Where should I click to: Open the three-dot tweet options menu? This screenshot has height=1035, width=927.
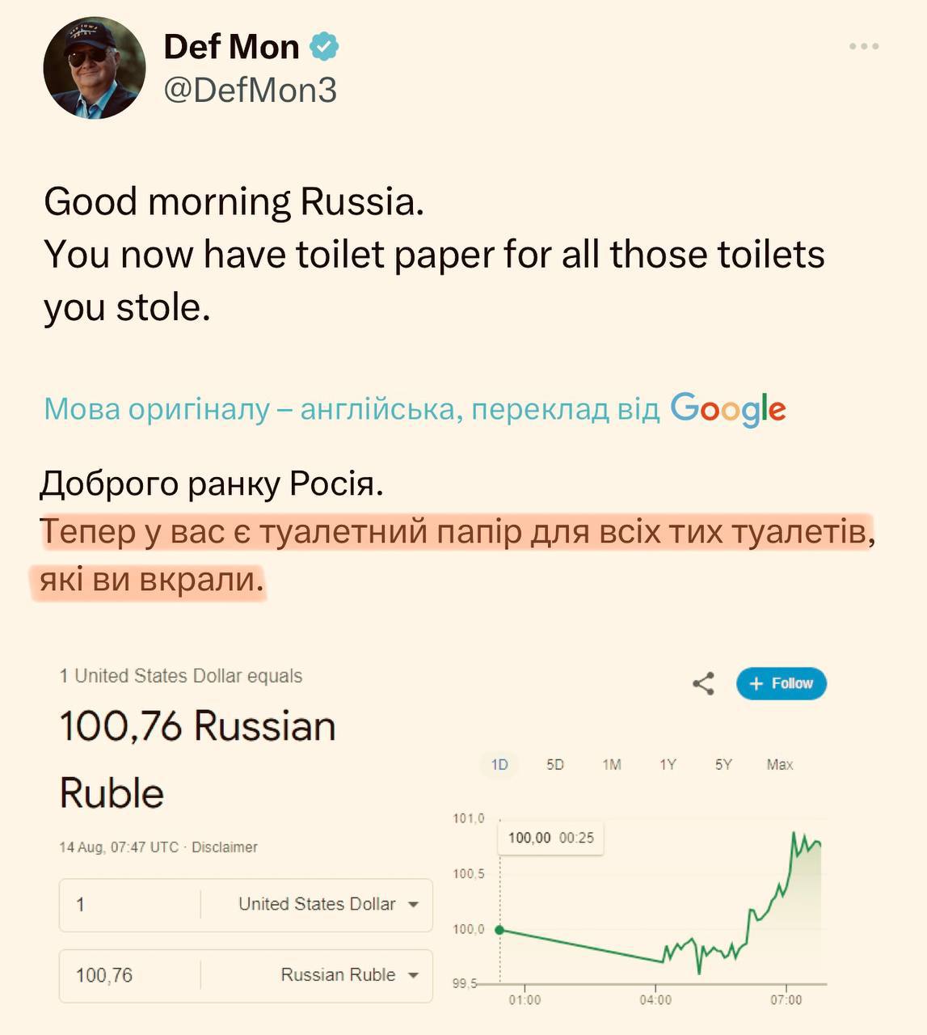coord(863,47)
